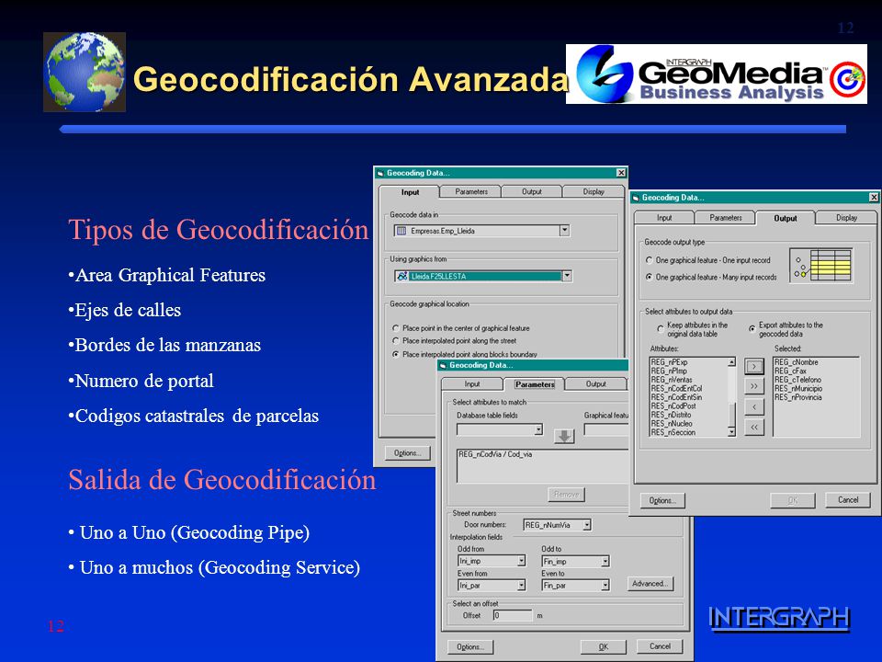Select REG_nPExp in the Attributes list
Viewport: 882px width, 662px height.
669,362
